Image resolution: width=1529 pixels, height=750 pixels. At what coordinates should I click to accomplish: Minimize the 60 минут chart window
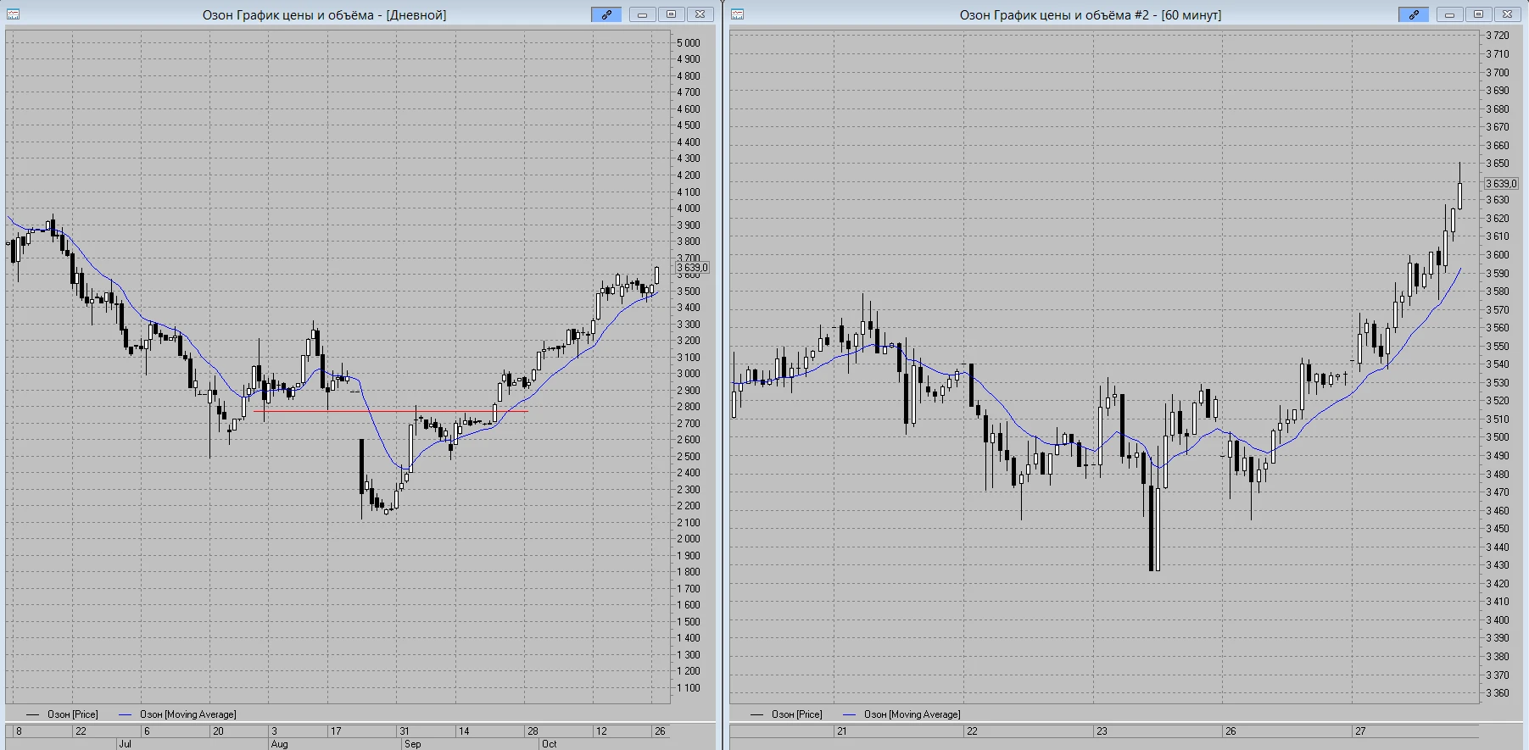[1449, 14]
